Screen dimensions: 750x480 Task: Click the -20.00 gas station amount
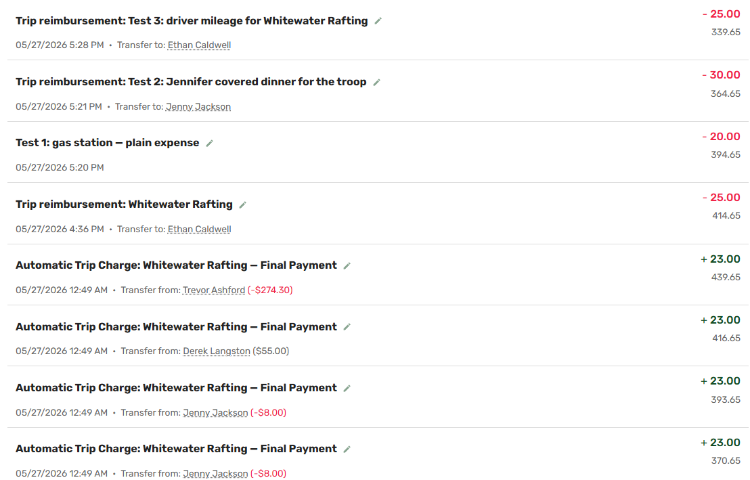coord(721,136)
